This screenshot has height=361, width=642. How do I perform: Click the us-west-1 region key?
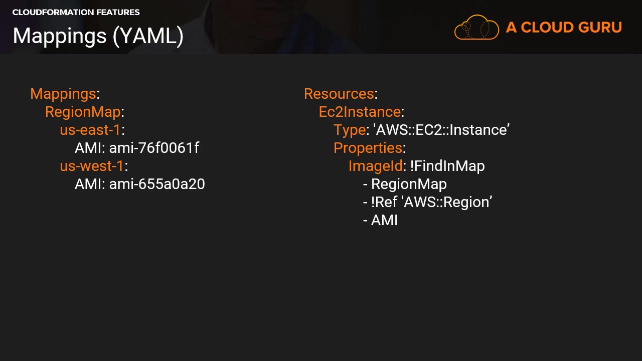coord(91,166)
